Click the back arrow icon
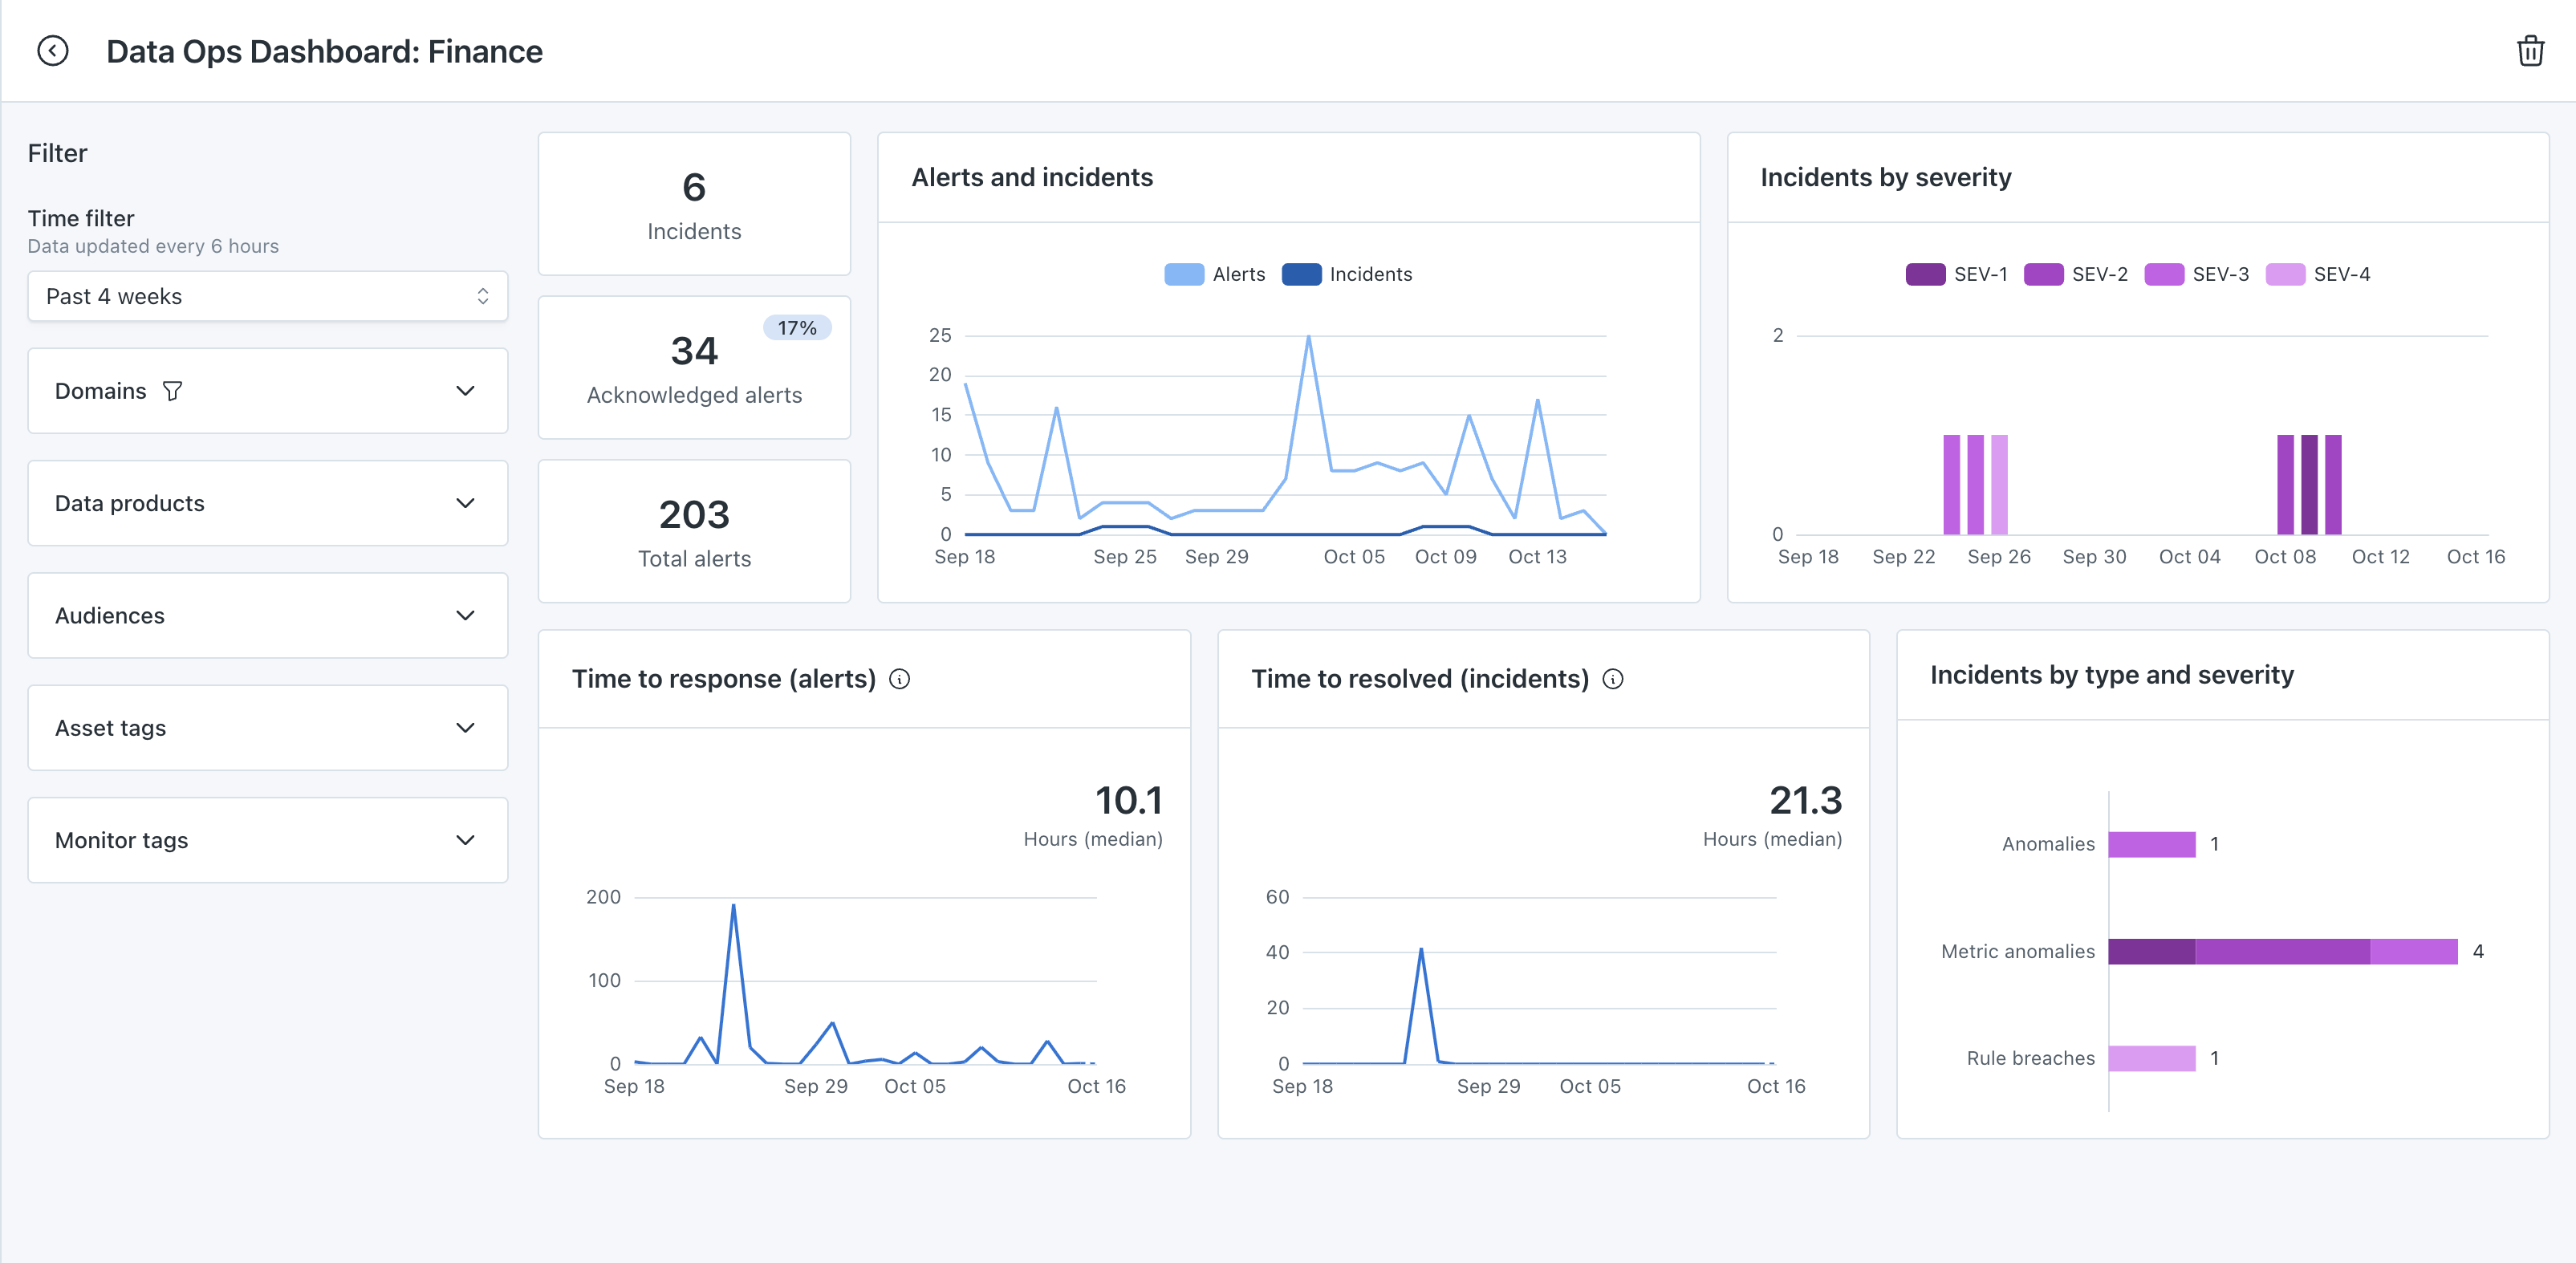The height and width of the screenshot is (1263, 2576). tap(53, 51)
